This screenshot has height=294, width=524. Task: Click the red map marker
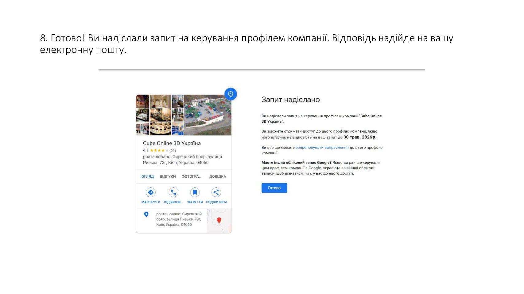[x=219, y=221]
